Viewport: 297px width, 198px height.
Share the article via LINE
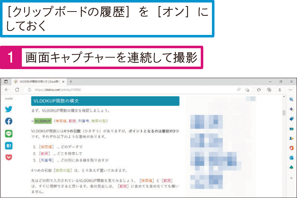tap(9, 134)
